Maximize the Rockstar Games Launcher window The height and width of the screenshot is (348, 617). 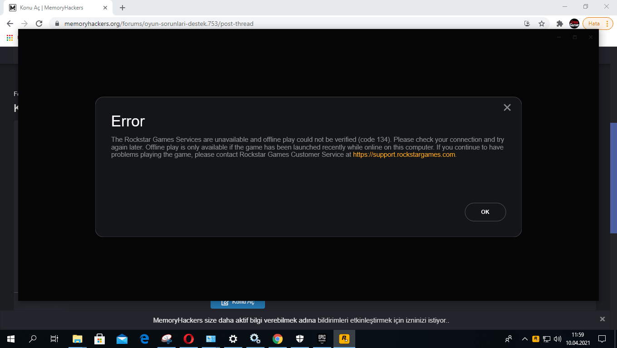[575, 37]
